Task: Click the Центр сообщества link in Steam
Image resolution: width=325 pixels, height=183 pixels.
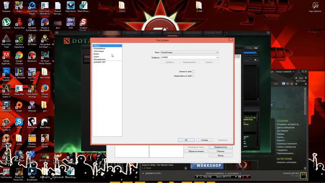Action: (285, 128)
